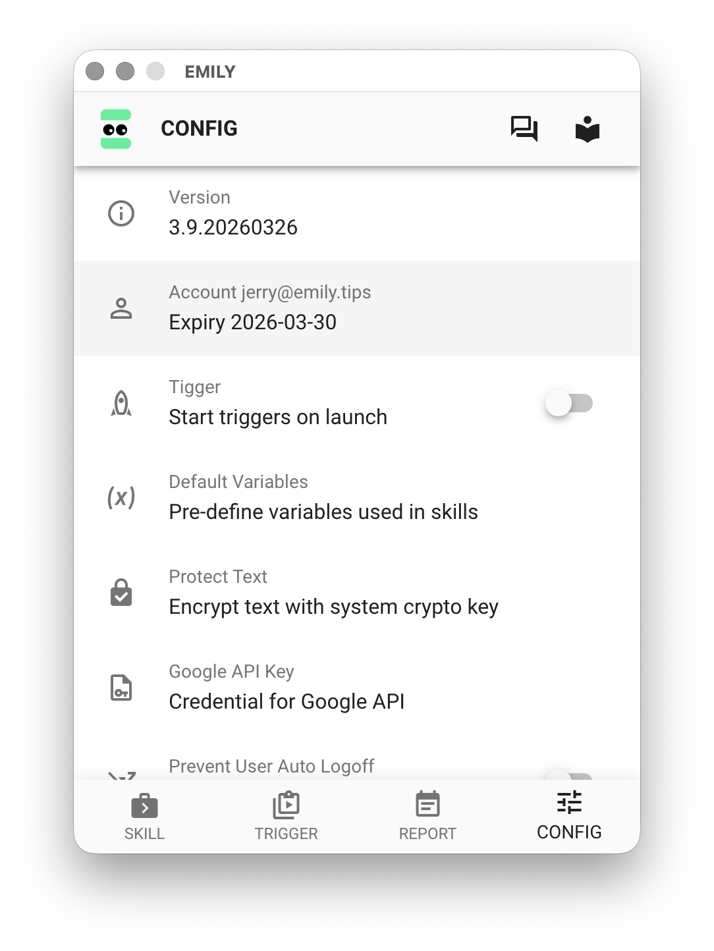Viewport: 714px width, 951px height.
Task: Open the REPORT tab
Action: tap(427, 817)
